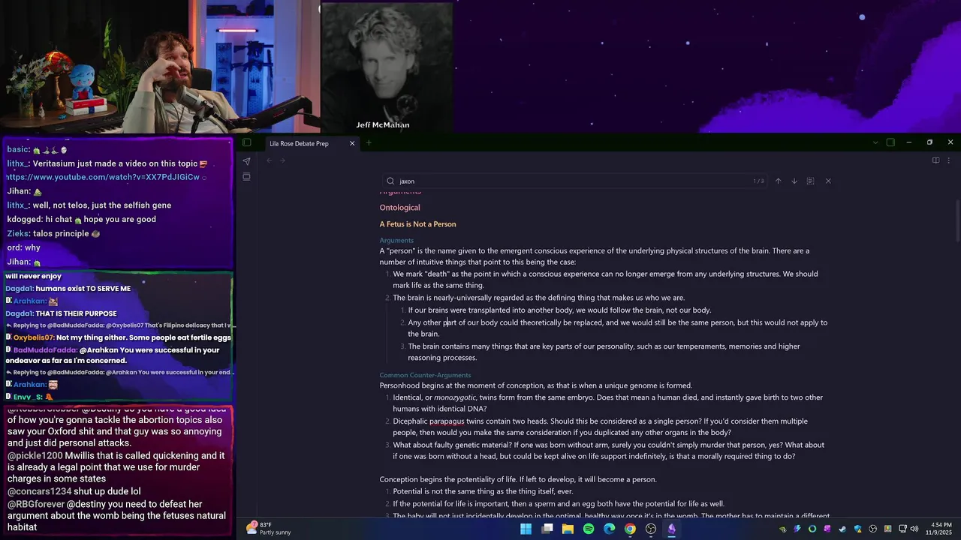Open Spotify from the taskbar
This screenshot has width=961, height=540.
point(589,529)
